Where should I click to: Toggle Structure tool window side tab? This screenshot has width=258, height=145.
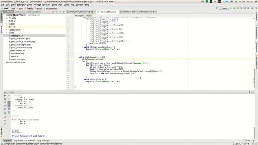tap(2, 31)
